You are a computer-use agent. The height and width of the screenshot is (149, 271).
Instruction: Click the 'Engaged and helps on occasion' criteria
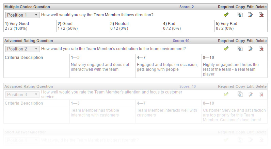point(168,67)
